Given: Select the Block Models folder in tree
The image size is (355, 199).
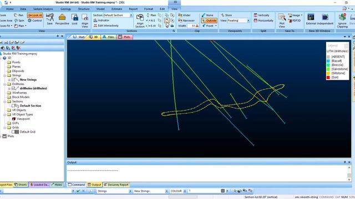Looking at the screenshot, I should tap(18, 97).
